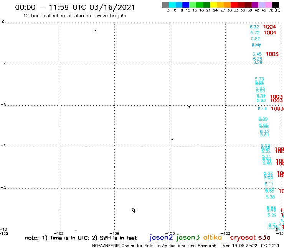Click the gray swatch in the color scale
The width and height of the screenshot is (284, 249).
coord(165,5)
